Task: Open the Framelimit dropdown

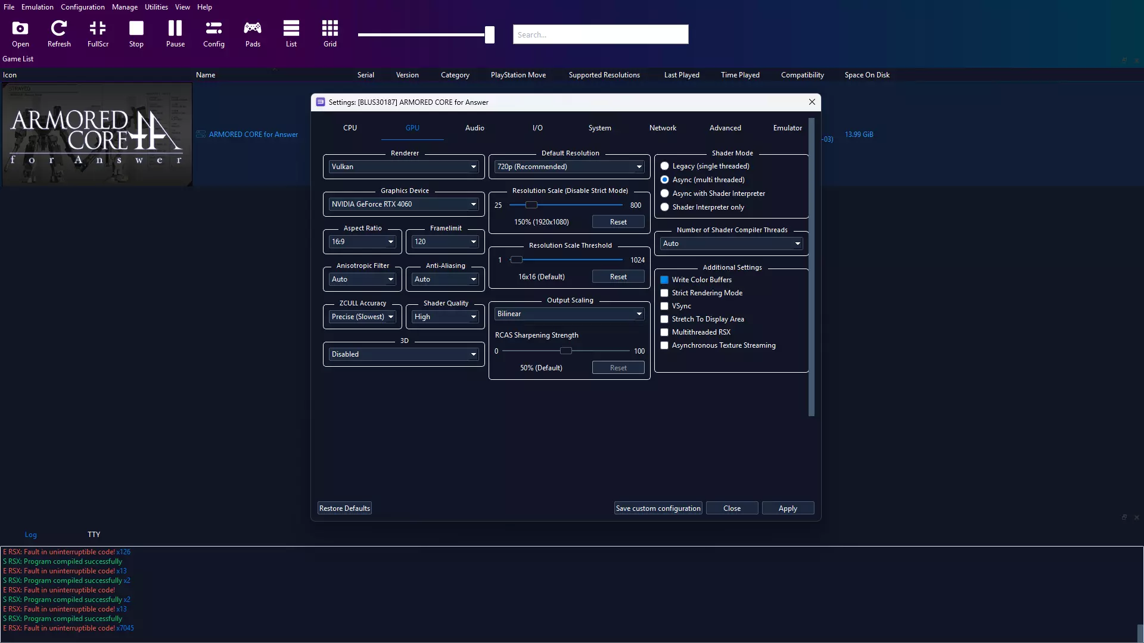Action: tap(446, 242)
